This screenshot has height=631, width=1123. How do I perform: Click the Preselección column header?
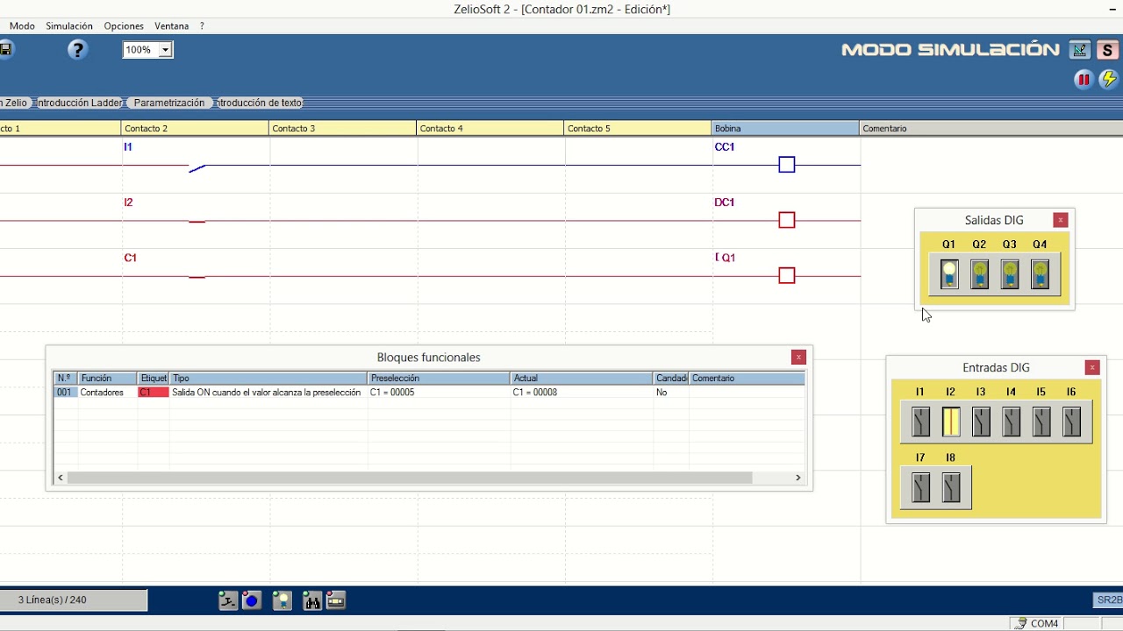[x=439, y=378]
